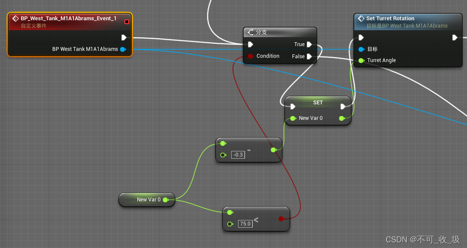Click less-than node top input pin

click(230, 212)
